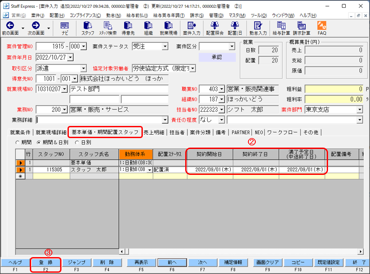Click the 業務詳細 input field

coord(99,120)
